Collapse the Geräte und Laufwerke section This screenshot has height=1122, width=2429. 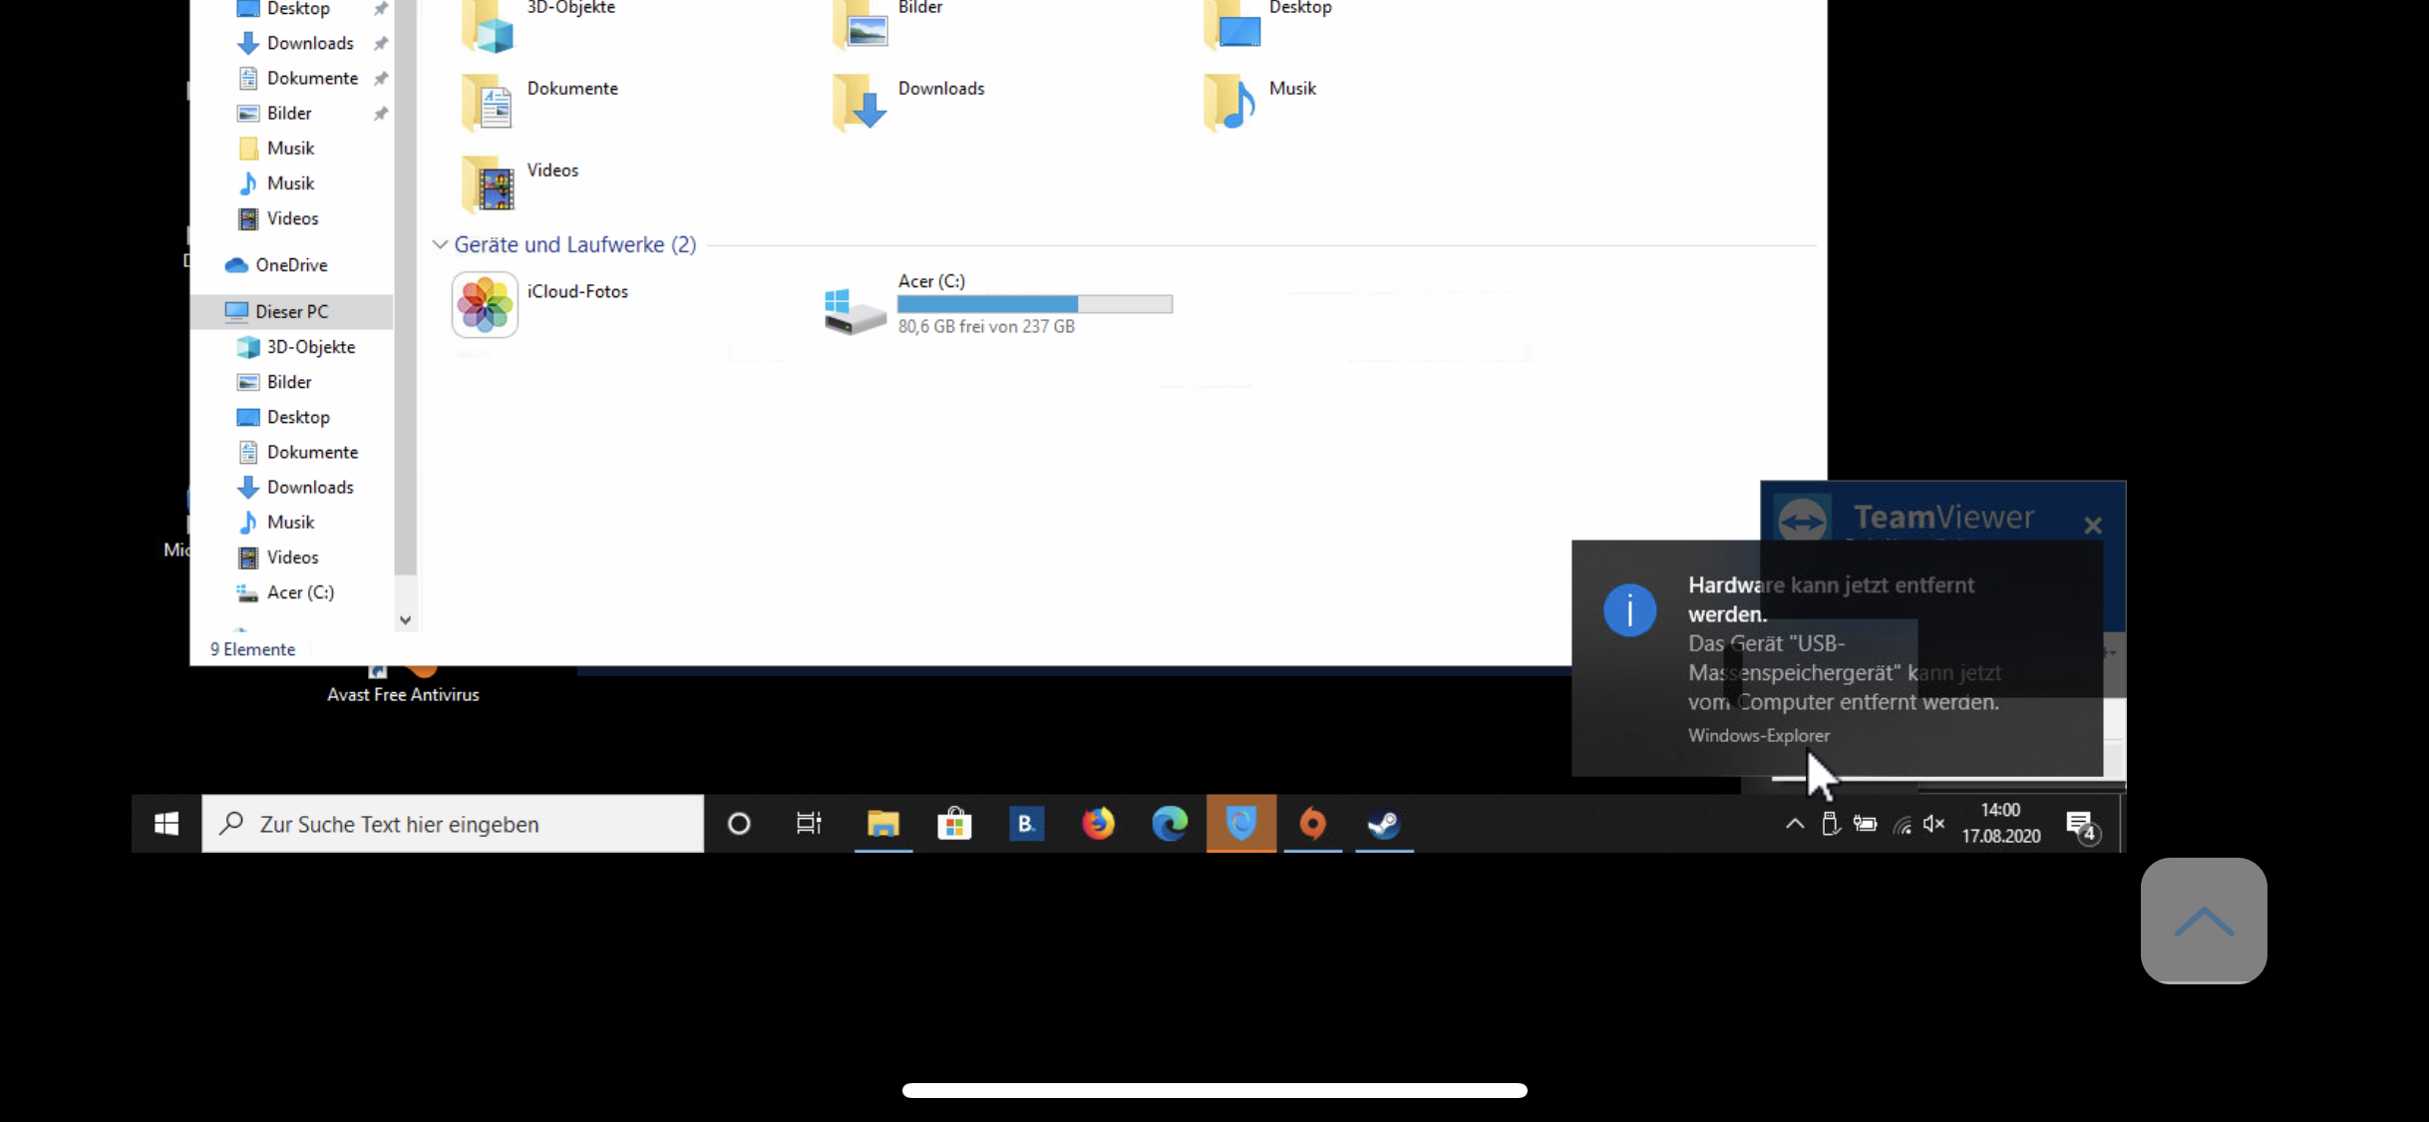click(x=440, y=244)
